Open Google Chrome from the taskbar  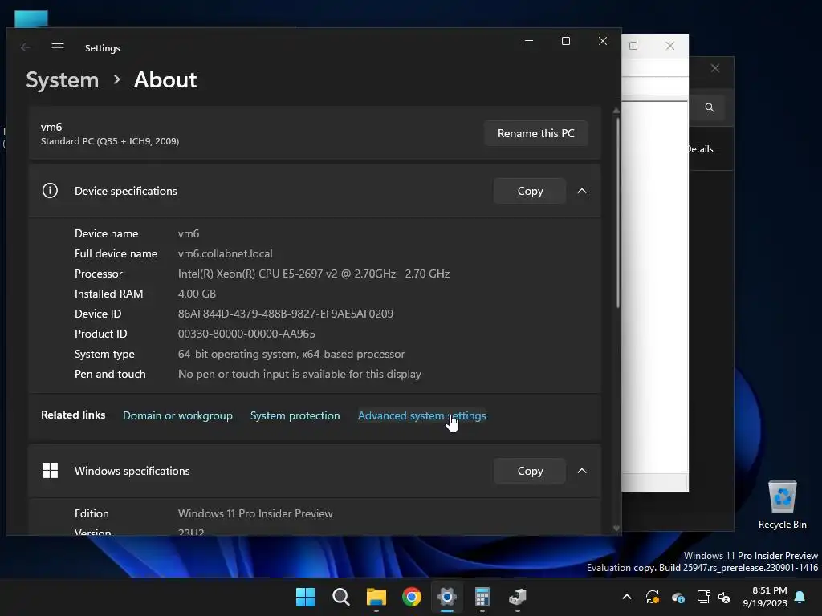[x=412, y=597]
